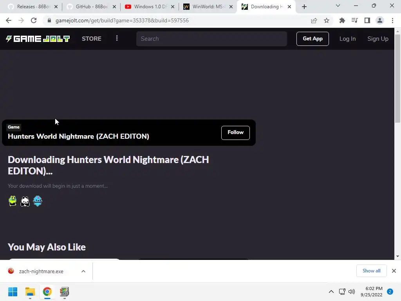Open the Chrome profile avatar

pyautogui.click(x=380, y=20)
